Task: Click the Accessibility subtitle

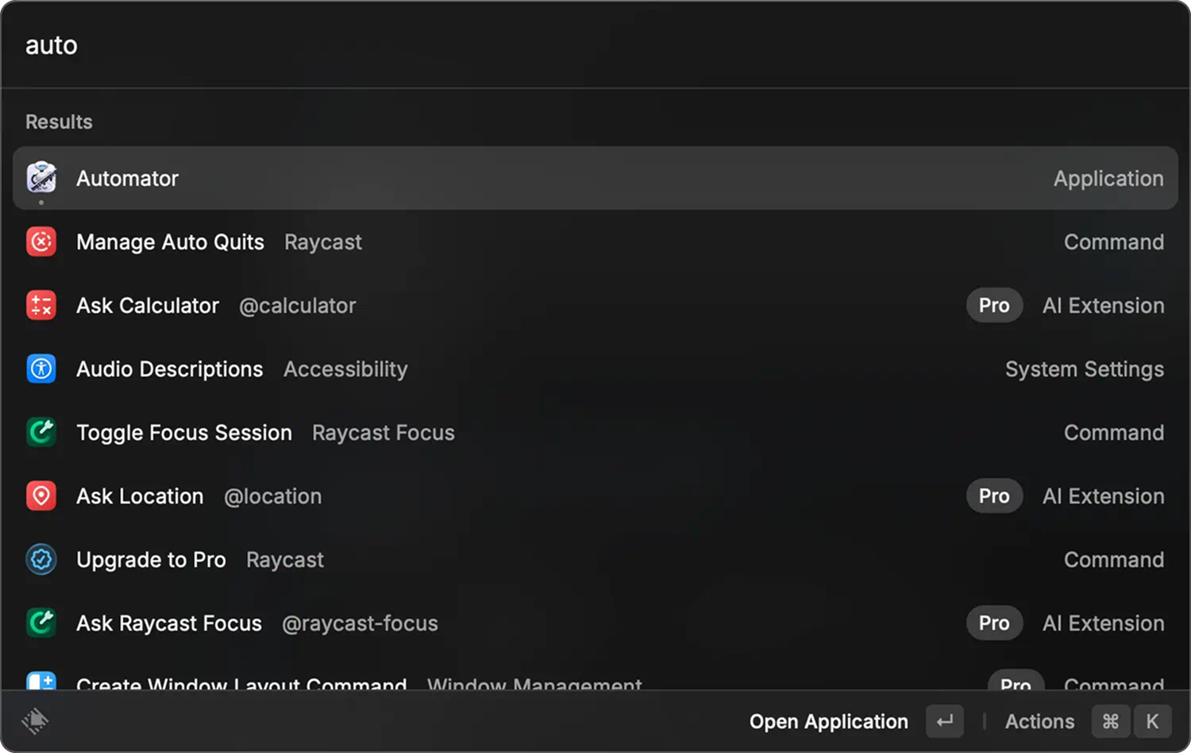Action: (x=345, y=369)
